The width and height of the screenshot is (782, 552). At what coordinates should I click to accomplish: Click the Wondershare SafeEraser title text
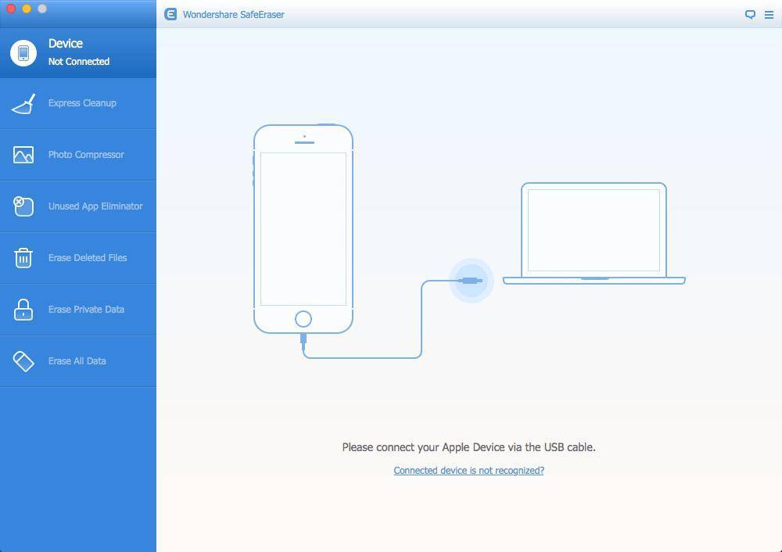coord(233,14)
